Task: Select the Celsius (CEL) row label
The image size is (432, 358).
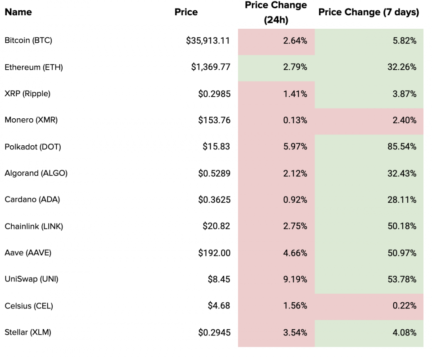Action: 29,306
